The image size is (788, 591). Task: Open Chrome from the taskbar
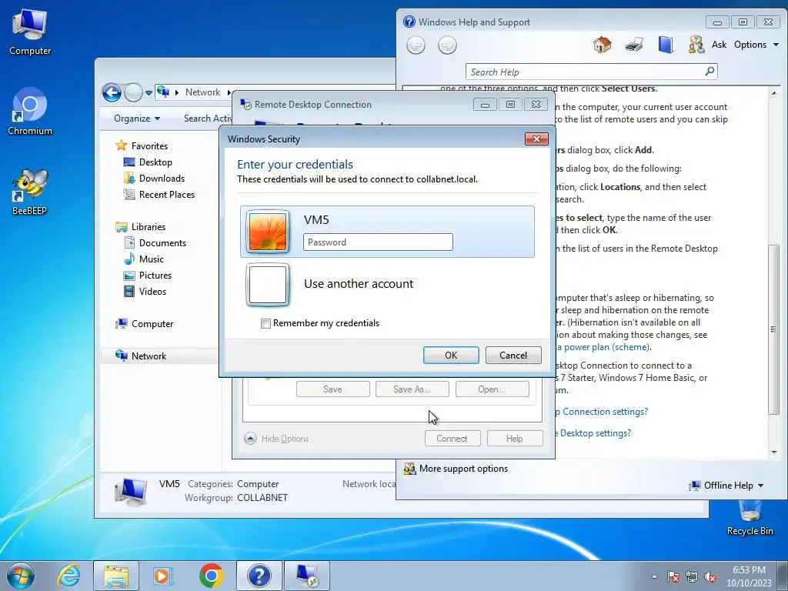[x=211, y=576]
